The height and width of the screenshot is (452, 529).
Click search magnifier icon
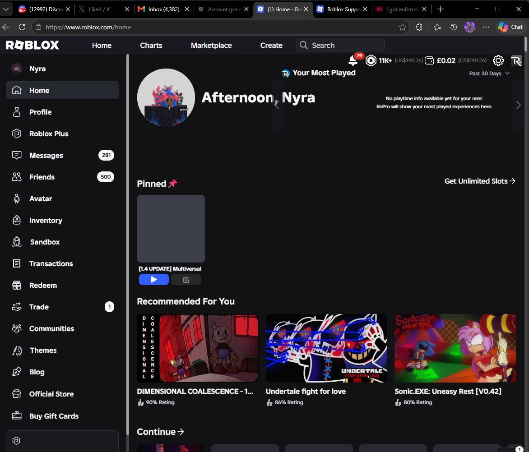(304, 45)
